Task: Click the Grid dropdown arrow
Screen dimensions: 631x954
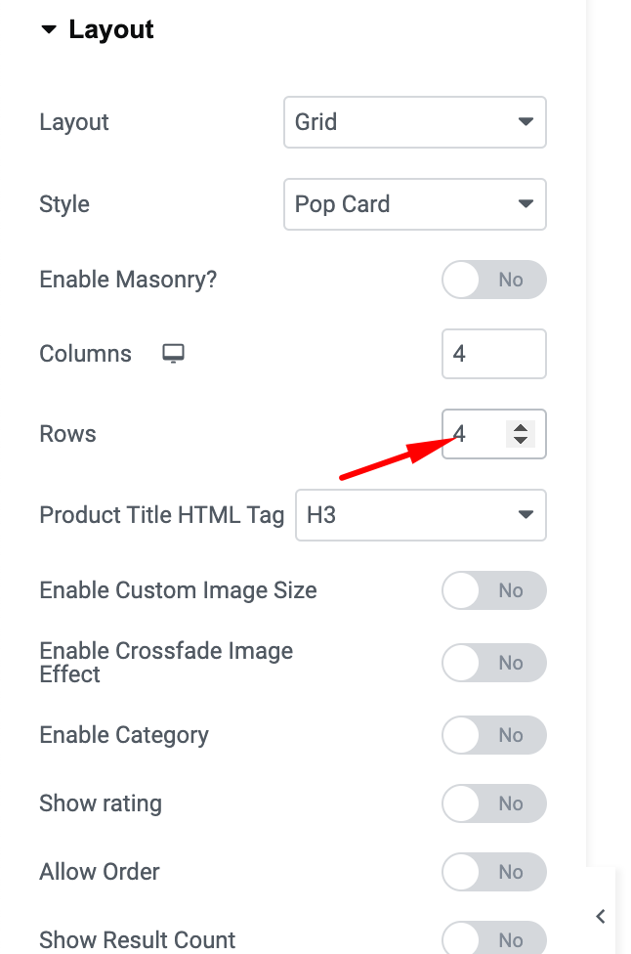Action: (526, 121)
